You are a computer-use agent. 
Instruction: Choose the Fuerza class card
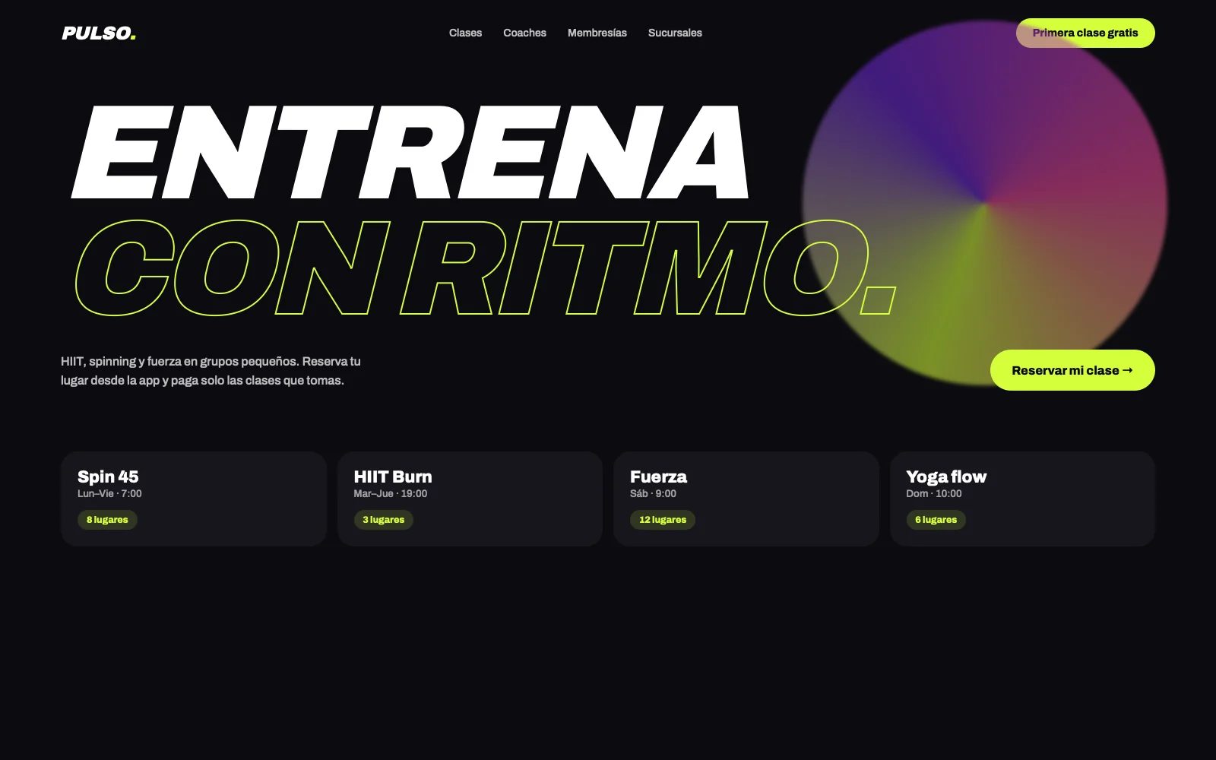click(746, 499)
